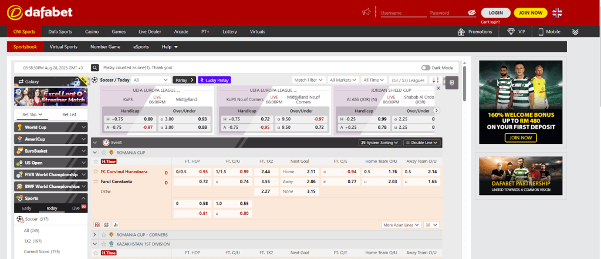Open Match Filter dropdown

tap(309, 80)
